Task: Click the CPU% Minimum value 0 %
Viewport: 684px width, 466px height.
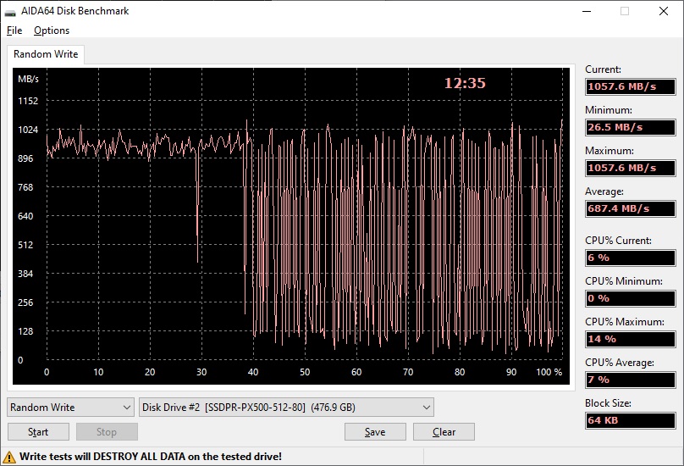Action: coord(631,298)
